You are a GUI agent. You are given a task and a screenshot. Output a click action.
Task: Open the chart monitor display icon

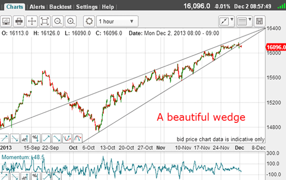[x=6, y=21]
